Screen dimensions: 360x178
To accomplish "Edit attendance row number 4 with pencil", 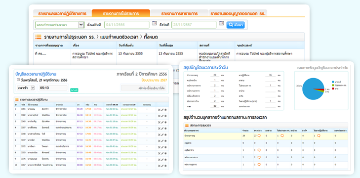I will (x=162, y=129).
